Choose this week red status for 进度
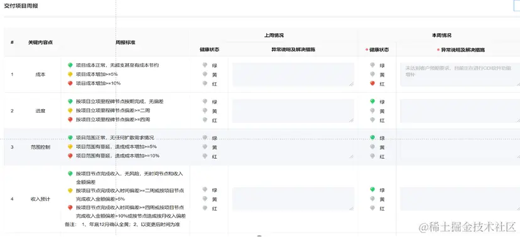 372,120
